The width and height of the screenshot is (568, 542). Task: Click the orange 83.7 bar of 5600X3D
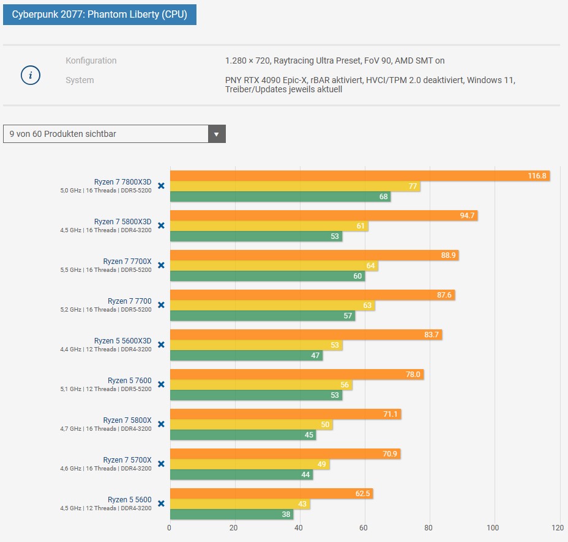(x=306, y=335)
